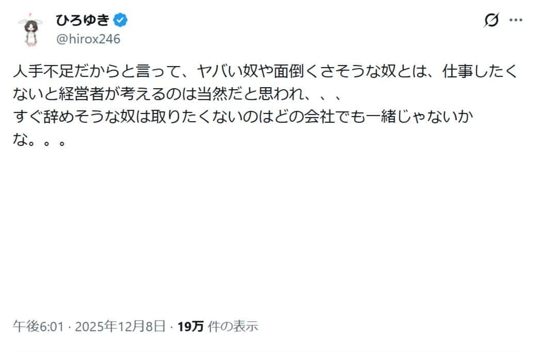Screen dimensions: 537x352
Task: Open the three-dot more options menu
Action: [x=516, y=20]
